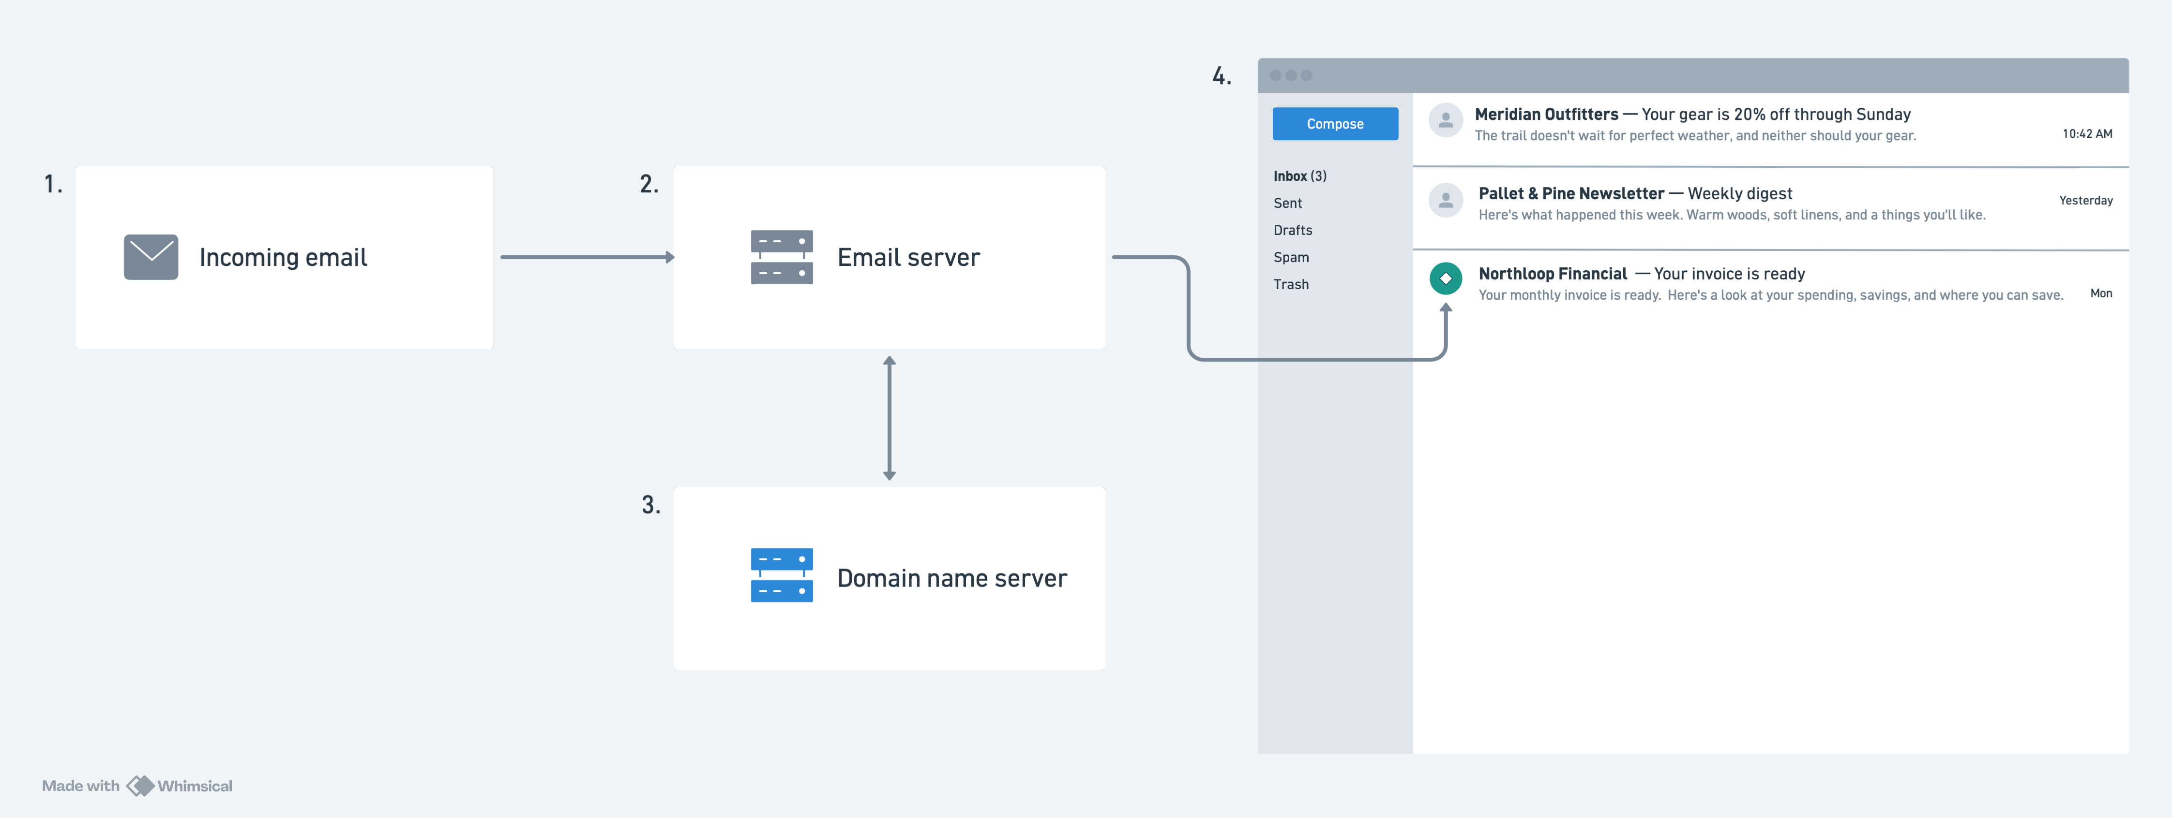The image size is (2172, 818).
Task: Click the Email server label
Action: (908, 257)
